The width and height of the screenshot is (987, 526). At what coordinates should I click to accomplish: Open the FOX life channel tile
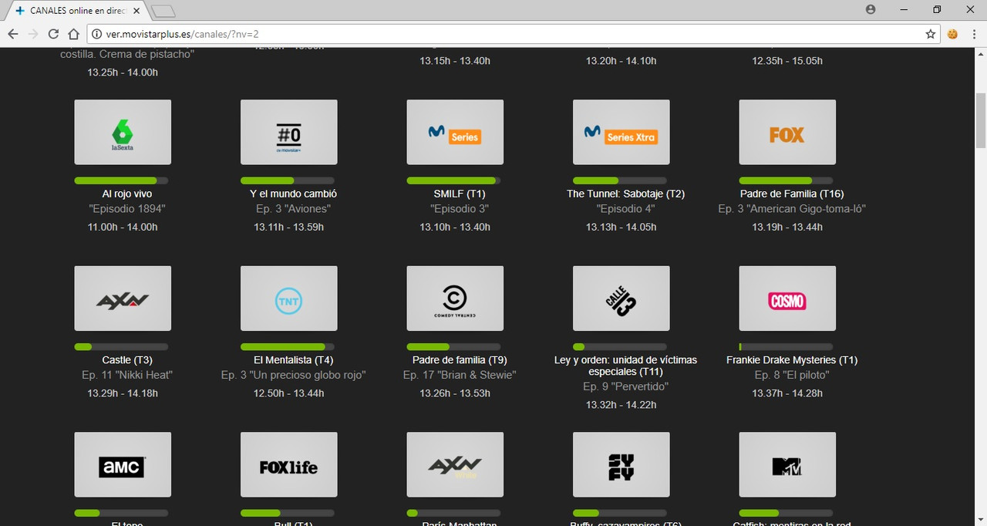point(288,464)
